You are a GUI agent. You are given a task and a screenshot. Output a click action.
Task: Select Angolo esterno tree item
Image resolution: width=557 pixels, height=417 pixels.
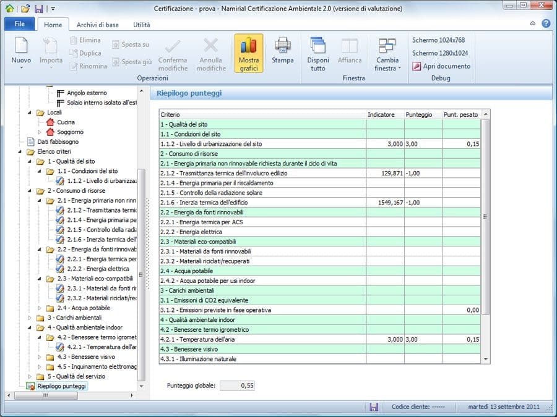coord(87,93)
